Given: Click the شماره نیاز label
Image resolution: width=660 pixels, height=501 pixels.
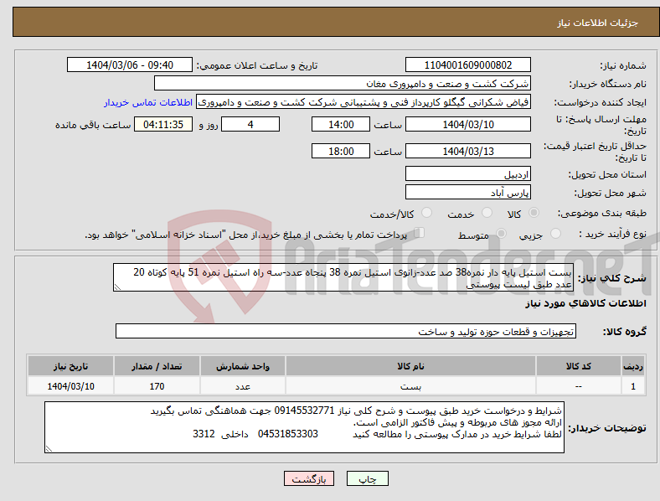Looking at the screenshot, I should coord(623,65).
